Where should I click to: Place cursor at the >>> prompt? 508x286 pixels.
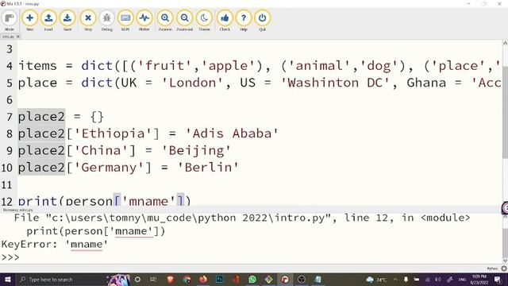pos(10,257)
